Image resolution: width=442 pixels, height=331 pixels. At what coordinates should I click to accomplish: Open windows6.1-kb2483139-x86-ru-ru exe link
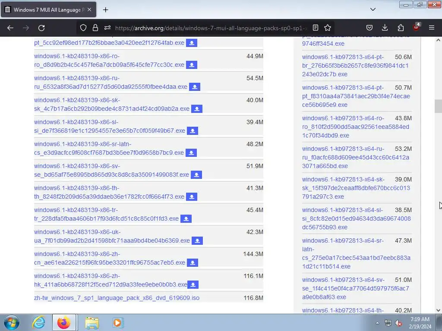(110, 82)
